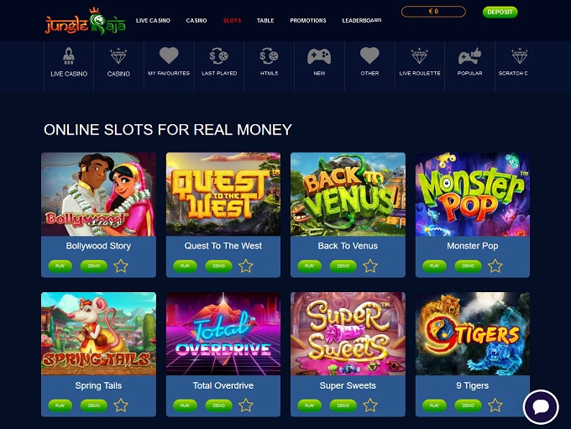
Task: Open the Back To Venus game thumbnail
Action: [x=348, y=194]
